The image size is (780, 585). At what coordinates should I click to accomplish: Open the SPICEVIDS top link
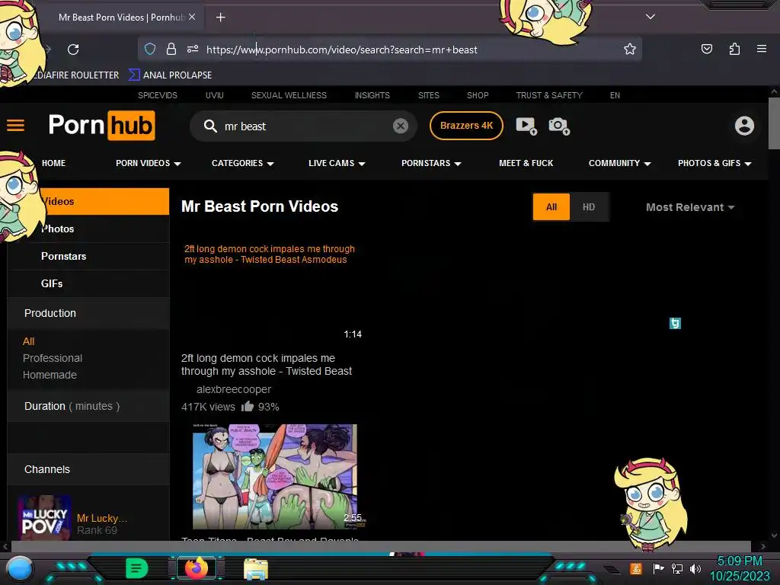pyautogui.click(x=157, y=95)
